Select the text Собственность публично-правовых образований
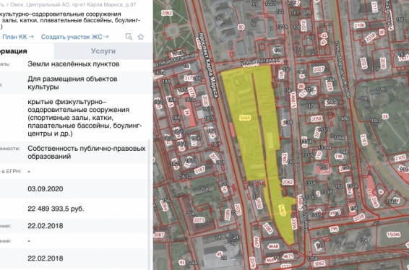The image size is (409, 270). pyautogui.click(x=87, y=152)
